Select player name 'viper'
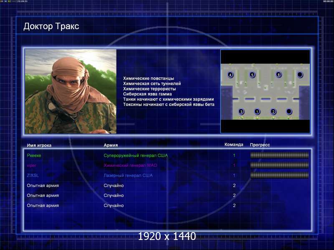 (32, 165)
